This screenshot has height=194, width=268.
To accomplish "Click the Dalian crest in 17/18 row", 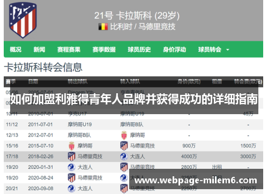I will click(x=124, y=156).
